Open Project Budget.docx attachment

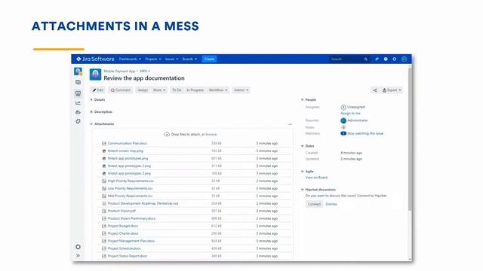pyautogui.click(x=123, y=226)
